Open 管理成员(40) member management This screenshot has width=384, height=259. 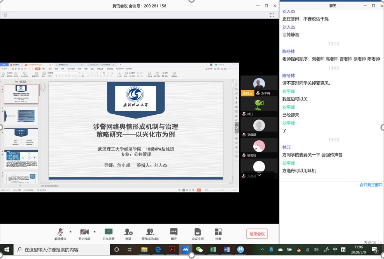coord(150,234)
